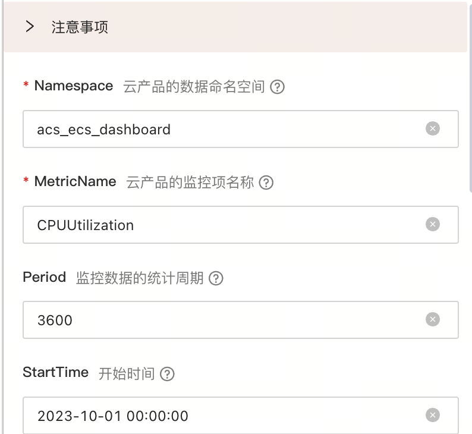
Task: Open help icon next to Namespace description
Action: [x=277, y=87]
